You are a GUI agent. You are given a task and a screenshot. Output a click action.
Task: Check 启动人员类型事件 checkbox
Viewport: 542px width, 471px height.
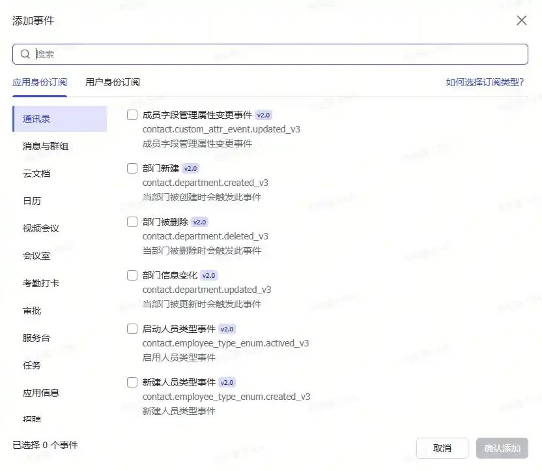click(x=132, y=329)
